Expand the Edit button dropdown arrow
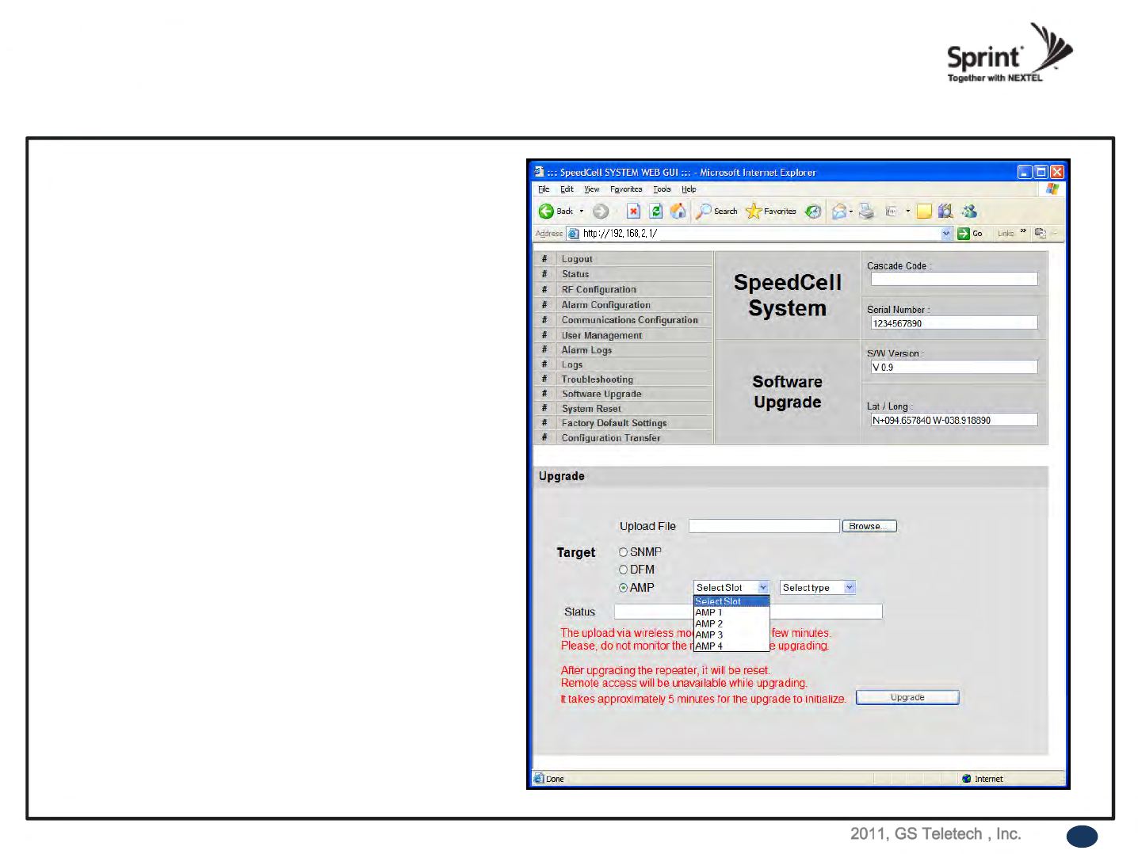Viewport: 1138px width, 854px height. tap(908, 212)
